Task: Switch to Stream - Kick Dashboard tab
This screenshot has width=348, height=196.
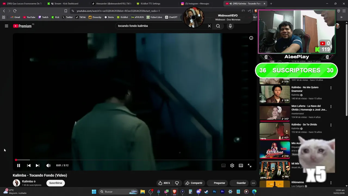Action: pos(66,4)
